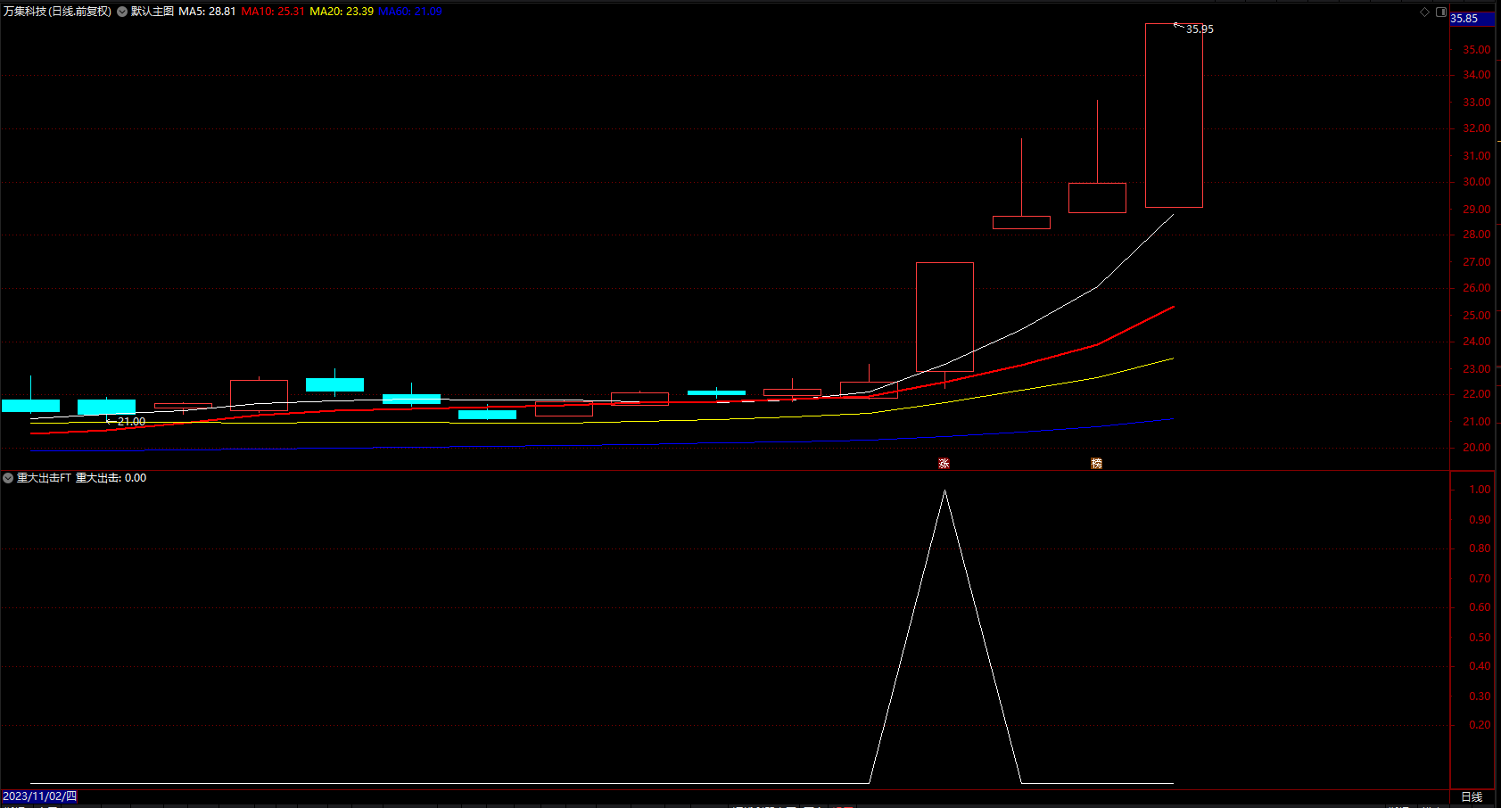Select the MA60: 21.09 legend label

click(410, 12)
